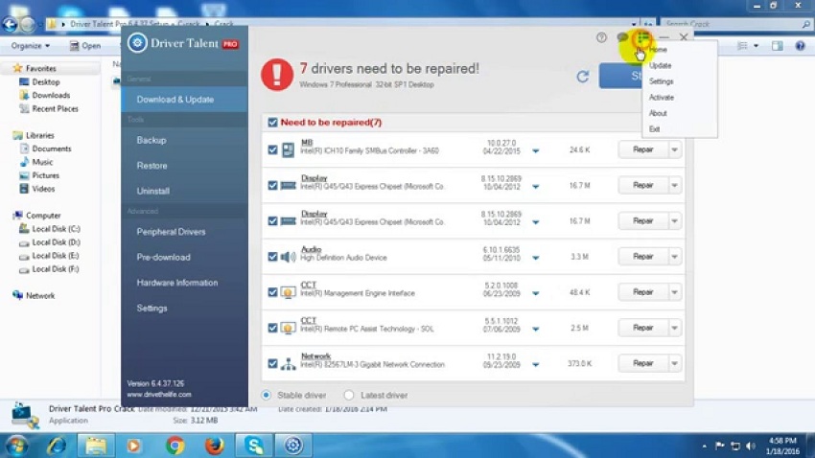
Task: Open the feedback chat bubble icon
Action: [x=621, y=37]
